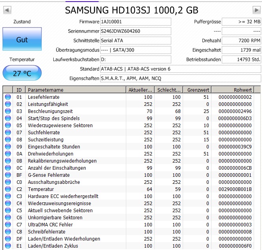This screenshot has height=250, width=262.
Task: Click status orb for Suchfehlerrate row
Action: [x=8, y=132]
